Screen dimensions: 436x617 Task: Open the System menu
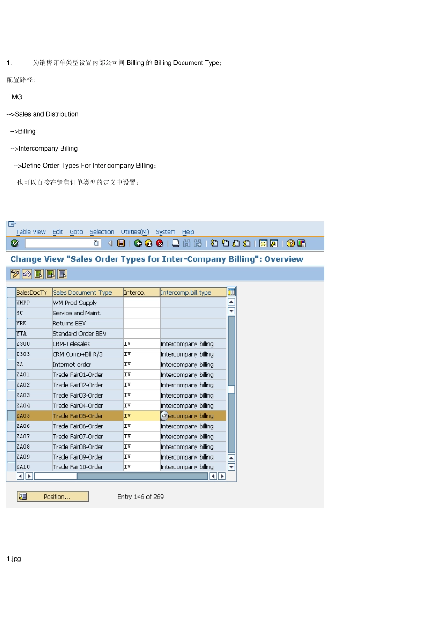(165, 232)
